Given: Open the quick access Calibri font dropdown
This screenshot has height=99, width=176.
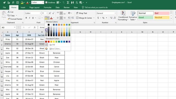Looking at the screenshot, I should coord(43,2).
